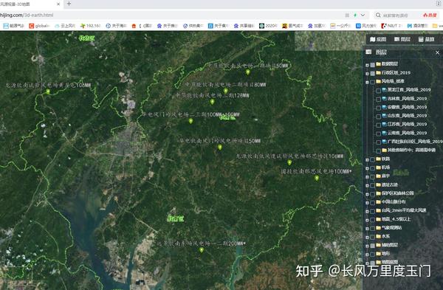Close the 图层 layers panel

tap(437, 52)
